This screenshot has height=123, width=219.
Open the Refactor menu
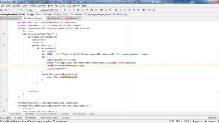click(x=42, y=5)
